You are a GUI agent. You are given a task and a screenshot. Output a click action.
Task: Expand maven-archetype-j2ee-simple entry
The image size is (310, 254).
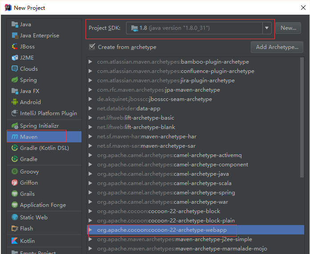(90, 239)
